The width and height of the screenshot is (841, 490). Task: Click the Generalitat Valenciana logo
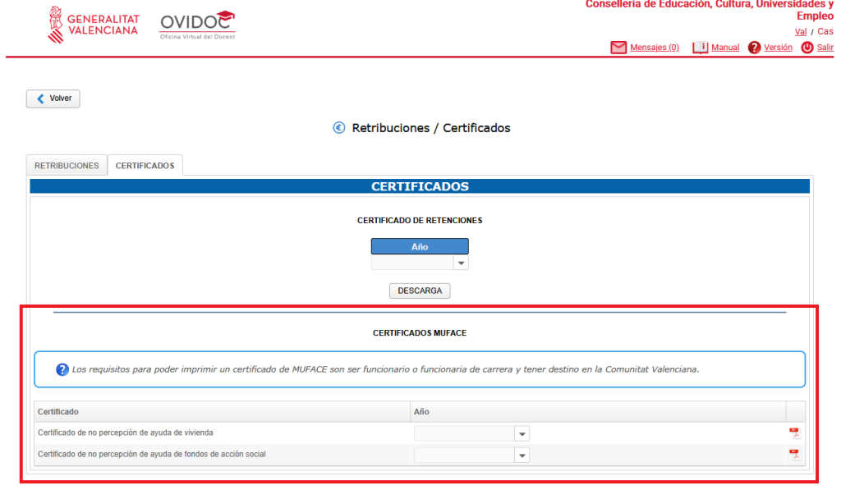point(93,24)
